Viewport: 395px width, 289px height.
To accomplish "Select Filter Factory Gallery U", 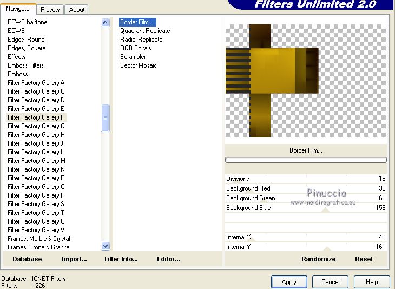I will coord(36,221).
